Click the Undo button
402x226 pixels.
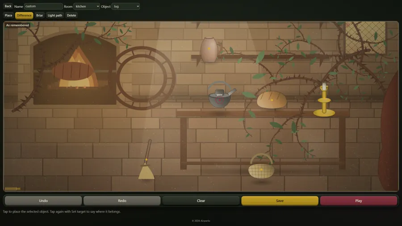tap(43, 201)
